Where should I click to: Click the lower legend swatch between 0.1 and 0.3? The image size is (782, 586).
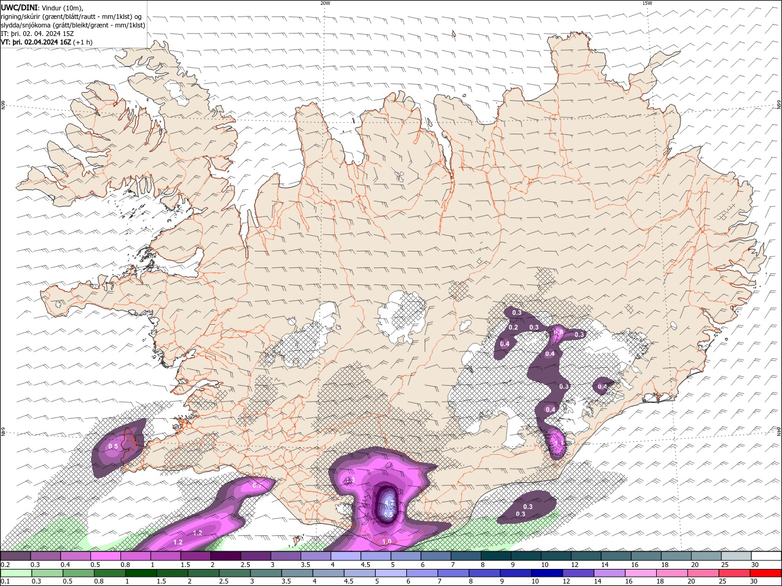point(15,573)
